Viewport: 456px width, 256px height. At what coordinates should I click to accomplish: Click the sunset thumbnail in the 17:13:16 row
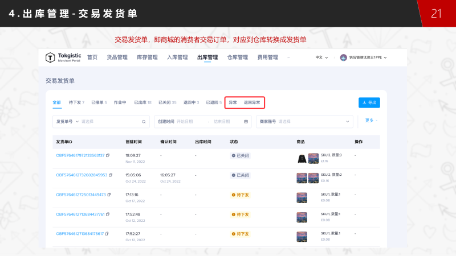[302, 197]
